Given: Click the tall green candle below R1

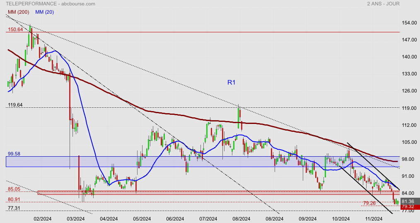Looking at the screenshot, I should click(x=238, y=117).
